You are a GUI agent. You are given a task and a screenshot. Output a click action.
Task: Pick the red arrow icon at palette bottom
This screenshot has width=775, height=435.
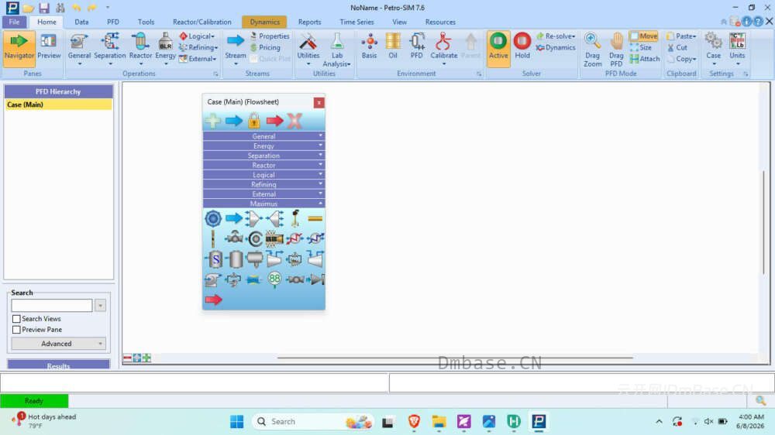[214, 300]
